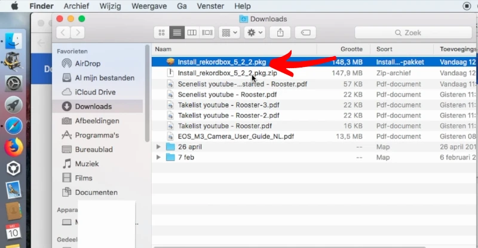Go forward with the Finder forward arrow
Image resolution: width=478 pixels, height=248 pixels.
[78, 32]
